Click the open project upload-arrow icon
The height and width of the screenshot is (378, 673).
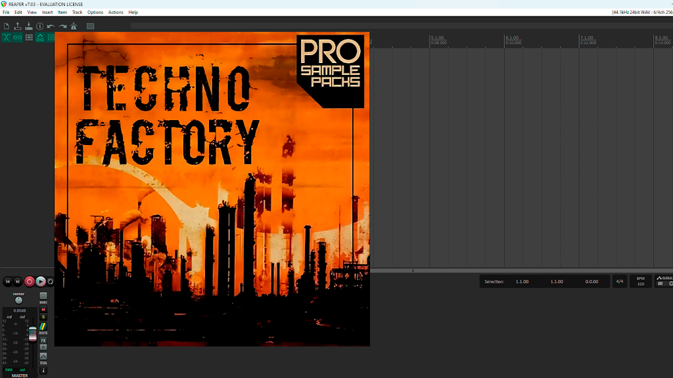[x=18, y=26]
